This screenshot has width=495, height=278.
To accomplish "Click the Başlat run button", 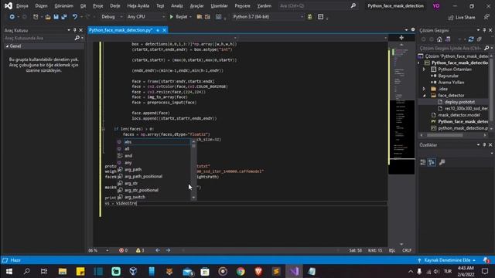I will click(180, 17).
